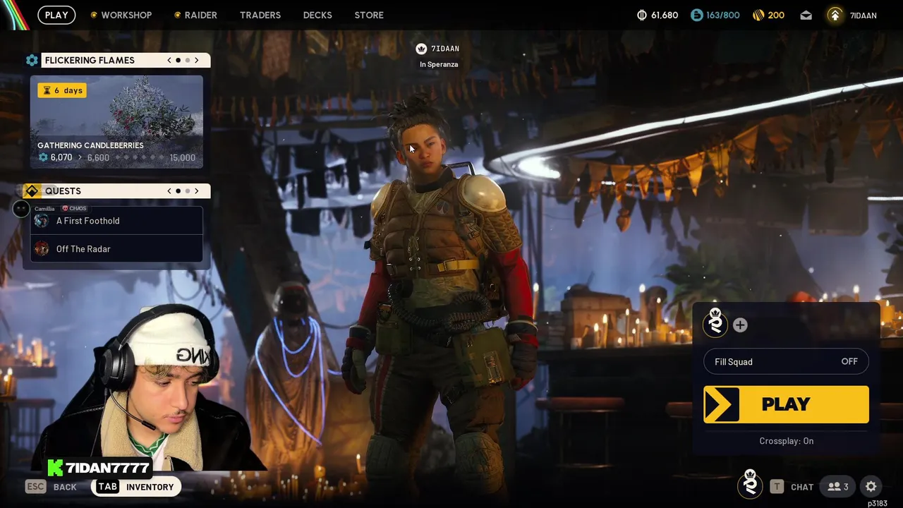Open the Gathering Candleberries event card
This screenshot has width=903, height=508.
pyautogui.click(x=116, y=121)
